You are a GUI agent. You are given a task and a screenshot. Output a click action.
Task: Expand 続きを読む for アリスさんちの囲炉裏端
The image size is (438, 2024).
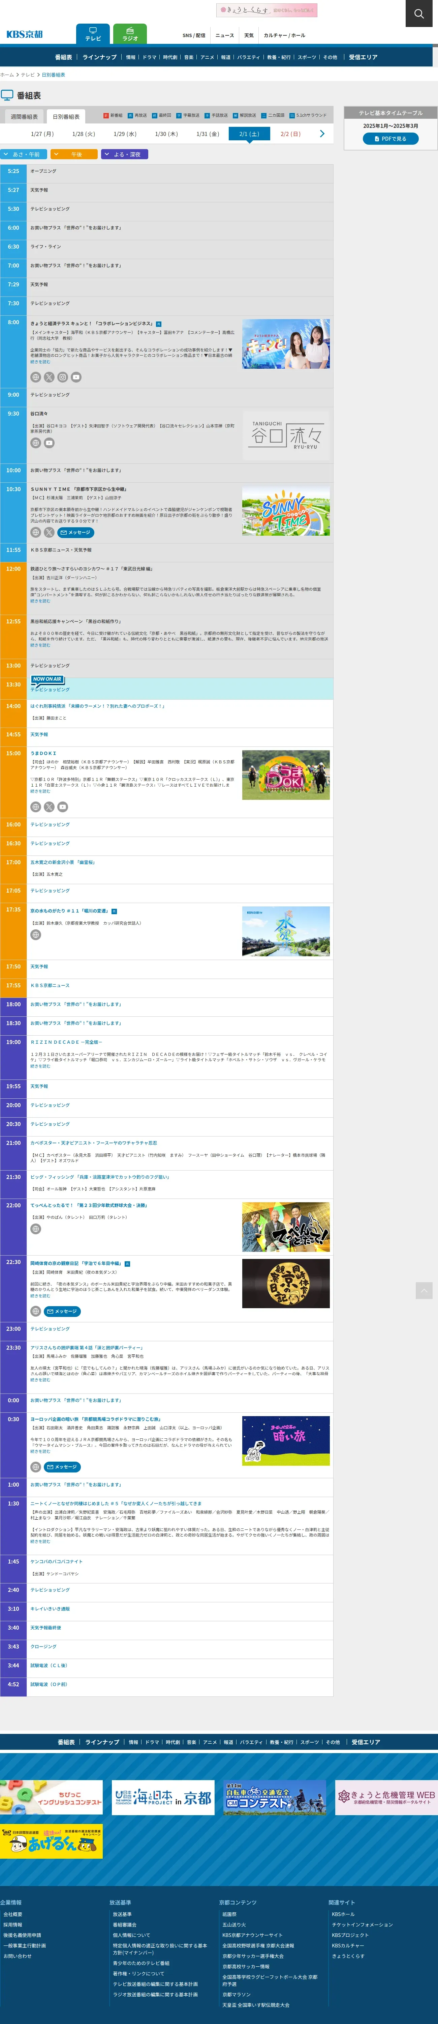click(40, 1380)
